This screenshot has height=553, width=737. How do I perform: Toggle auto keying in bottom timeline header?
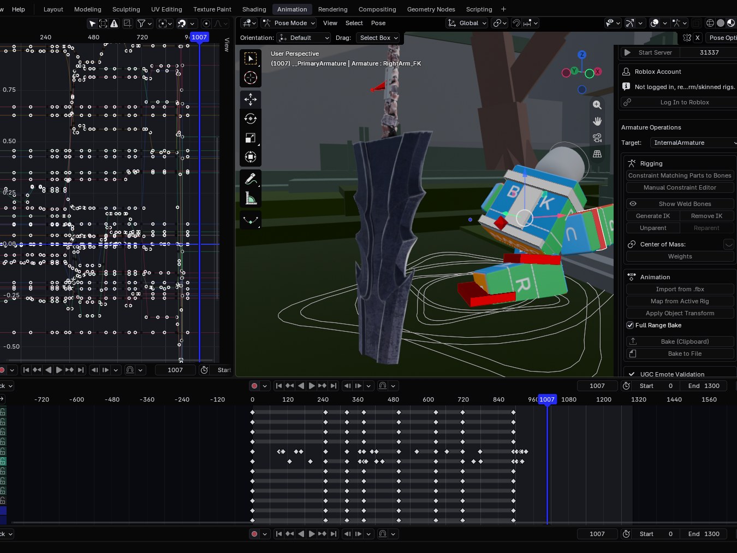[x=254, y=534]
